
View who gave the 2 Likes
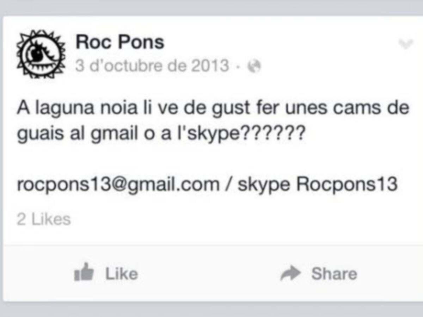[x=44, y=219]
